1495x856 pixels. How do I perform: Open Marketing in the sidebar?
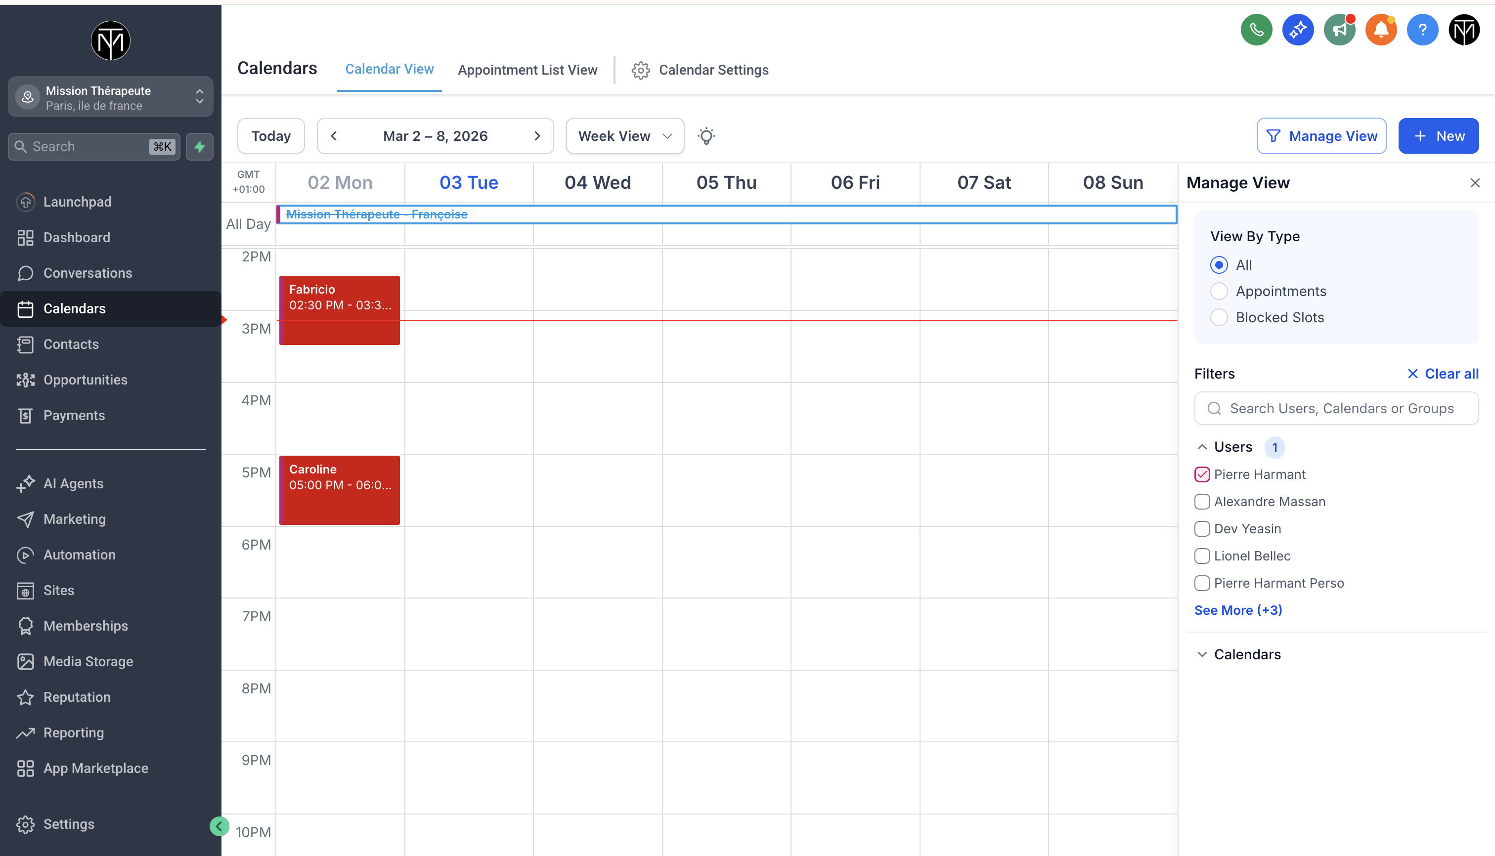tap(111, 519)
